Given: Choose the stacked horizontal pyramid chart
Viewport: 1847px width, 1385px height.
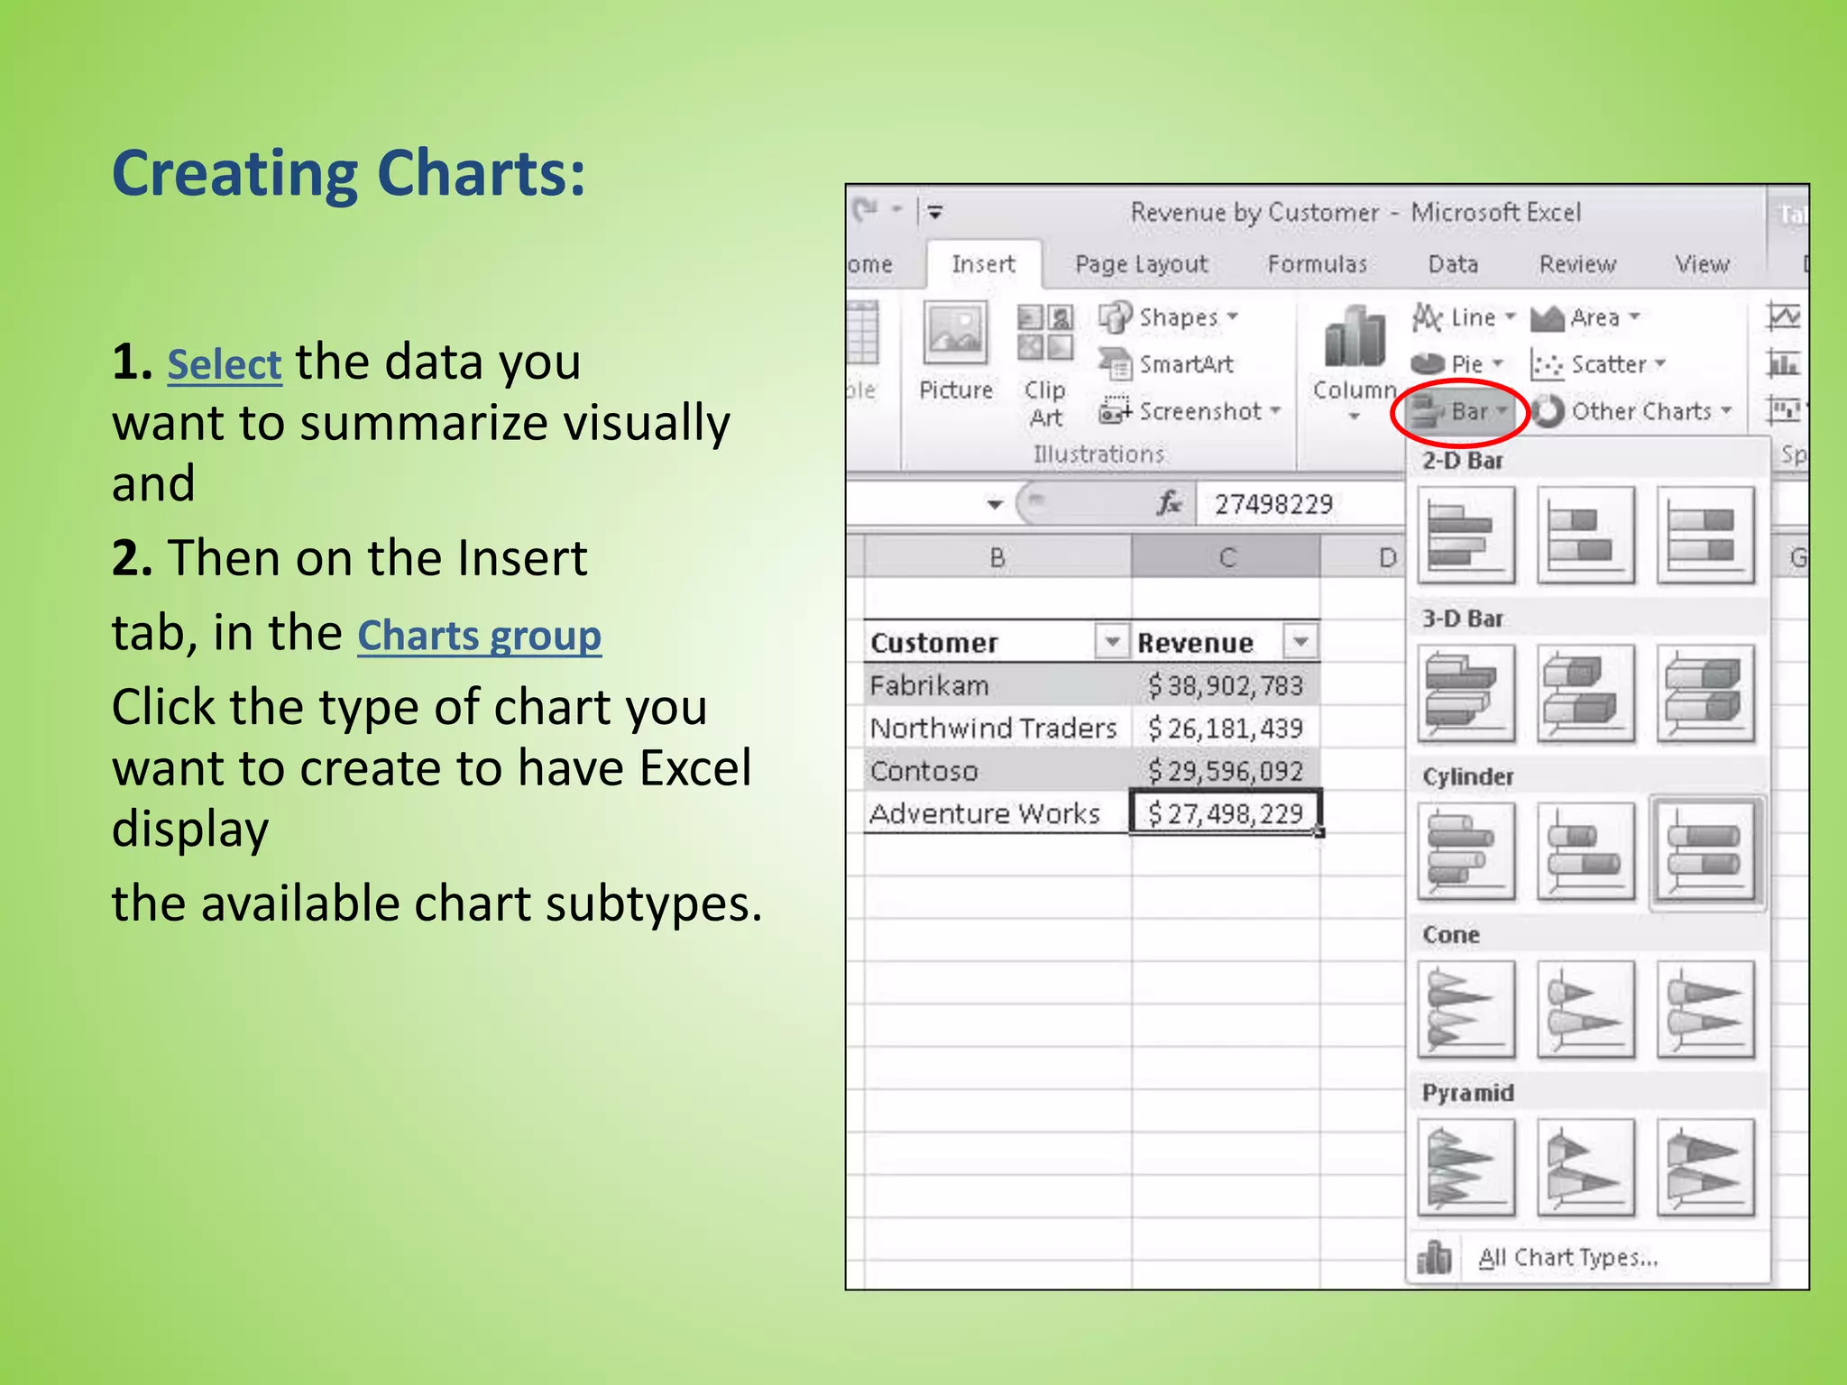Looking at the screenshot, I should tap(1585, 1168).
